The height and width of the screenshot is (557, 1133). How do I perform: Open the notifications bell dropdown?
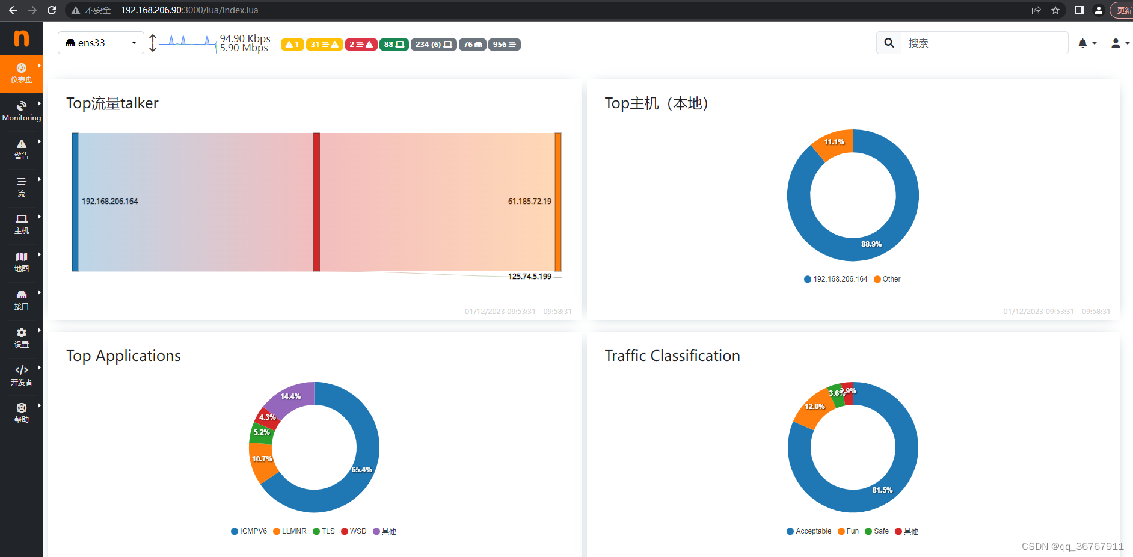pos(1087,43)
